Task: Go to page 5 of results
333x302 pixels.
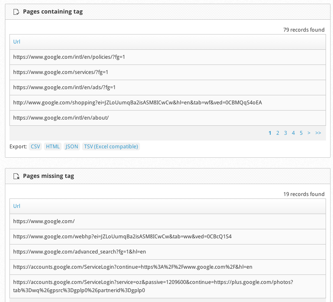Action: 301,133
